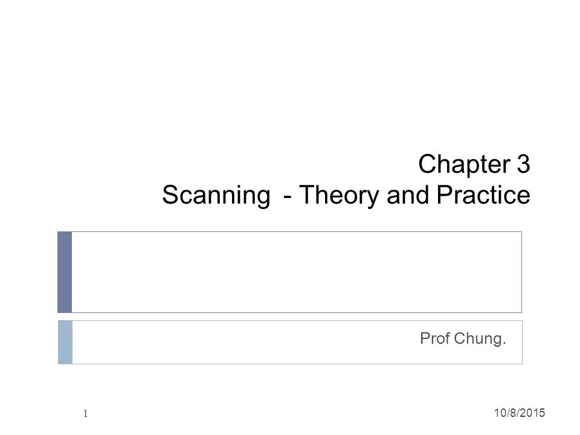
Task: Click the word "Scanning" in the title
Action: (216, 195)
